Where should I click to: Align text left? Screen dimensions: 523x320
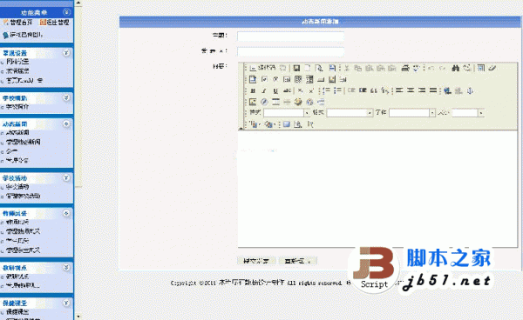(399, 90)
